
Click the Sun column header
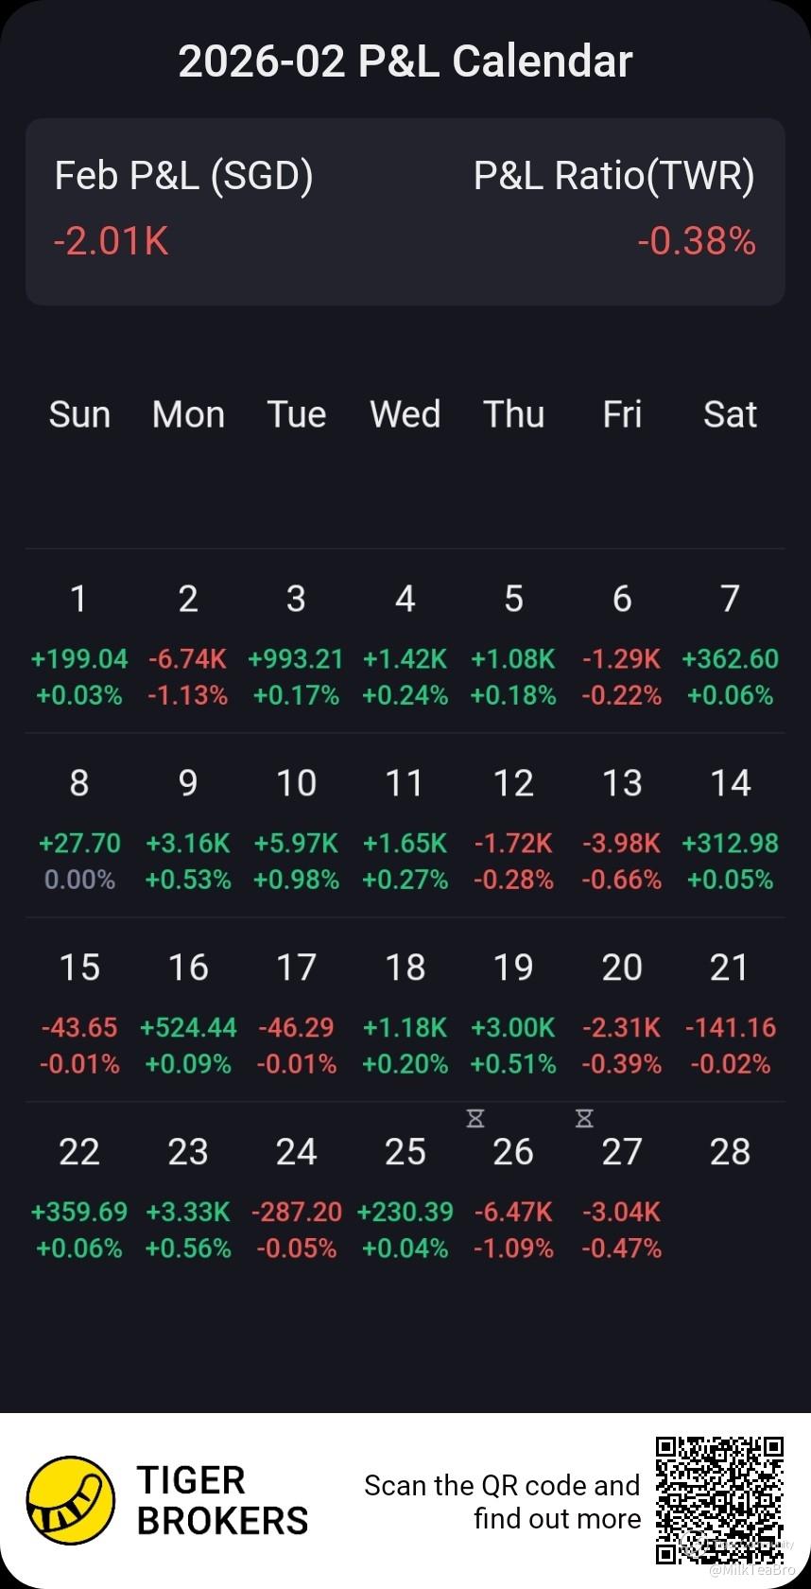pos(79,414)
